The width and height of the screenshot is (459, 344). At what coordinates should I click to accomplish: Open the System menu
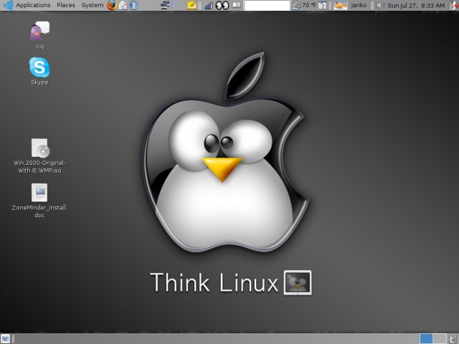pyautogui.click(x=93, y=5)
